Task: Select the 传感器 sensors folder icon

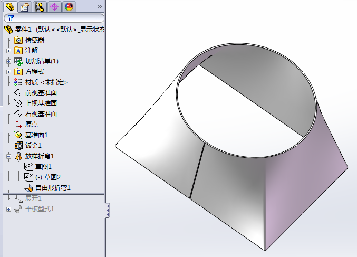Action: (18, 40)
